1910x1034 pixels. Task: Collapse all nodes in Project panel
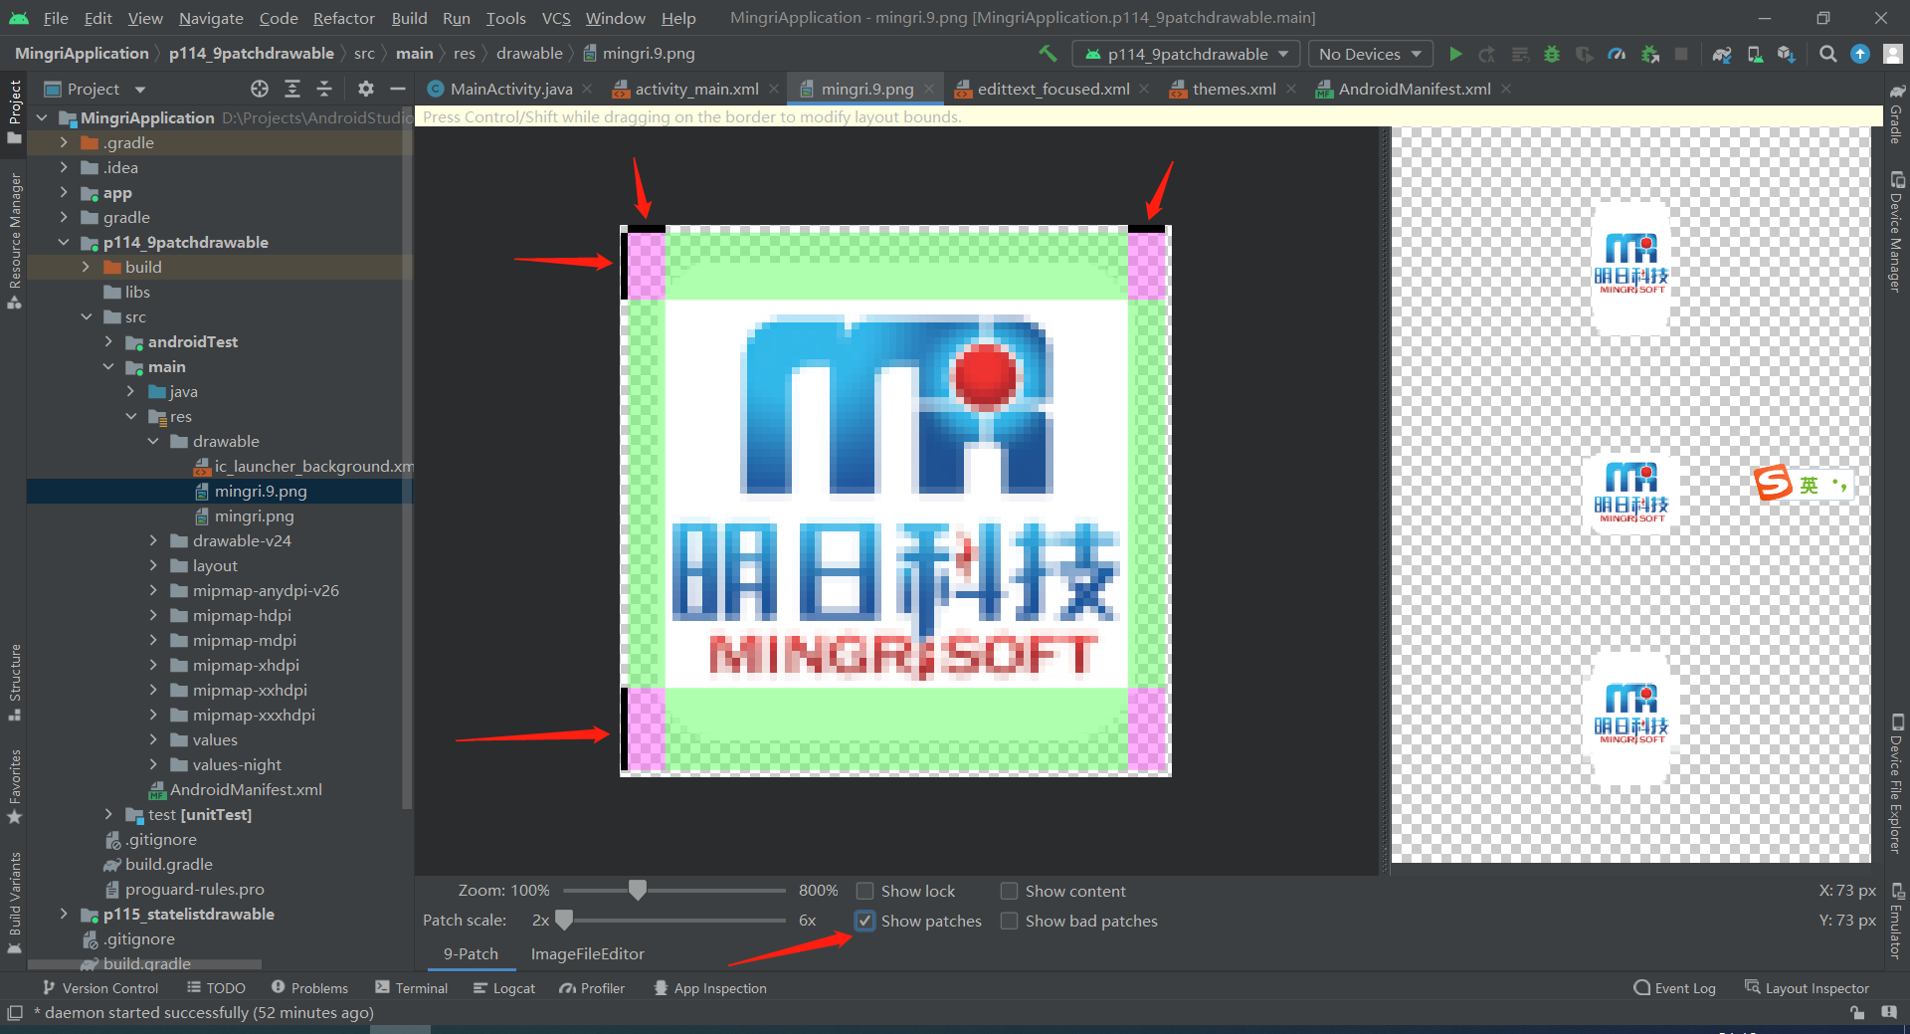coord(324,89)
